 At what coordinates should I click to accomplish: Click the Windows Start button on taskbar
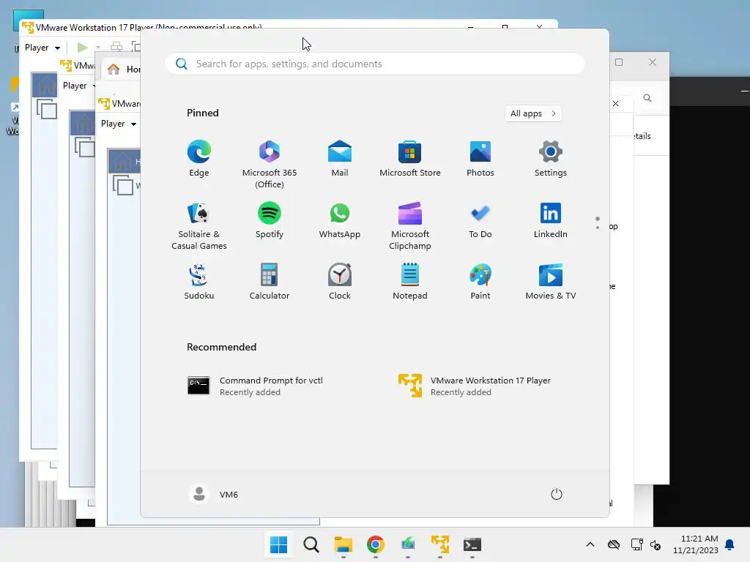point(279,544)
